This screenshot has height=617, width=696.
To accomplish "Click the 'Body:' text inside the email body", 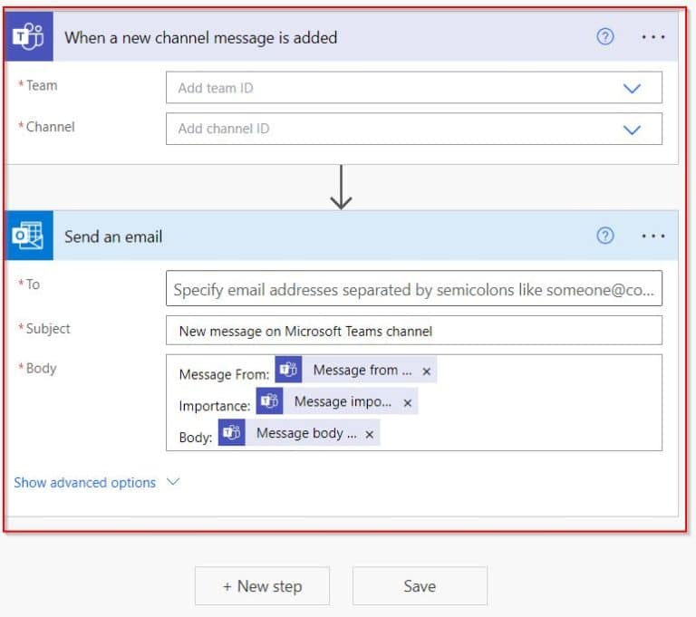I will [x=196, y=438].
